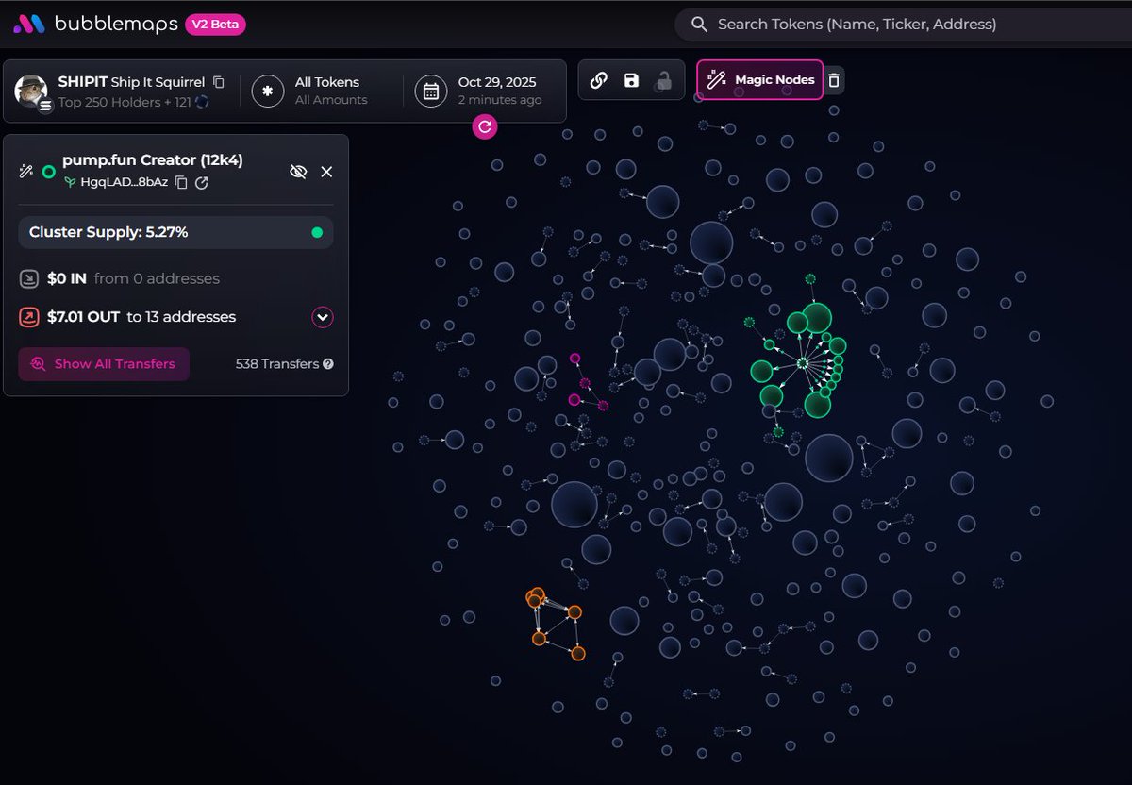Image resolution: width=1132 pixels, height=785 pixels.
Task: Open wallet address in external explorer
Action: 202,182
